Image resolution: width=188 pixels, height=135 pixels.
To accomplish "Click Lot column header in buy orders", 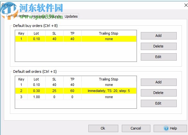I will click(36, 33).
